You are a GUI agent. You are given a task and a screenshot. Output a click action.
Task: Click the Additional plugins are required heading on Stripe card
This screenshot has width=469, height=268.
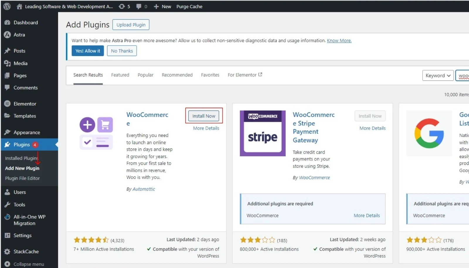coord(280,203)
